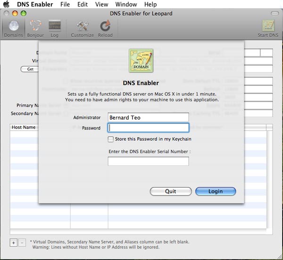Show the Log panel icon
This screenshot has height=260, width=283.
(x=54, y=27)
